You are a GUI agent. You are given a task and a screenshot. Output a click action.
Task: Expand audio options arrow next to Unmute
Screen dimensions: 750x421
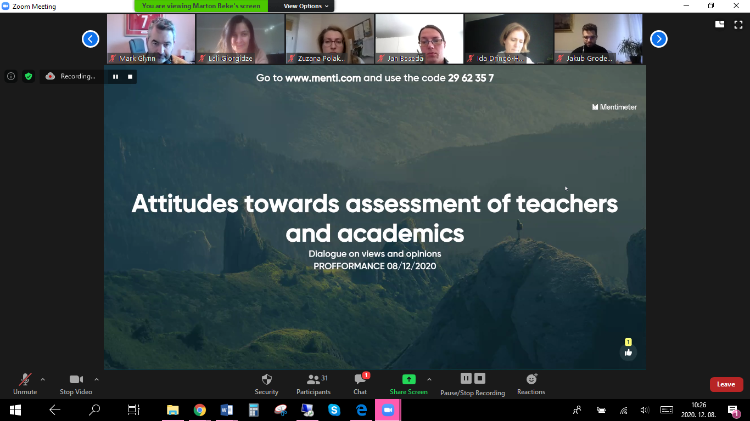[x=43, y=379]
